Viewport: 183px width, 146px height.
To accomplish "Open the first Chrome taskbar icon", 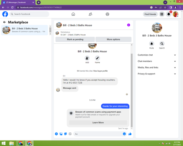I will [x=20, y=143].
